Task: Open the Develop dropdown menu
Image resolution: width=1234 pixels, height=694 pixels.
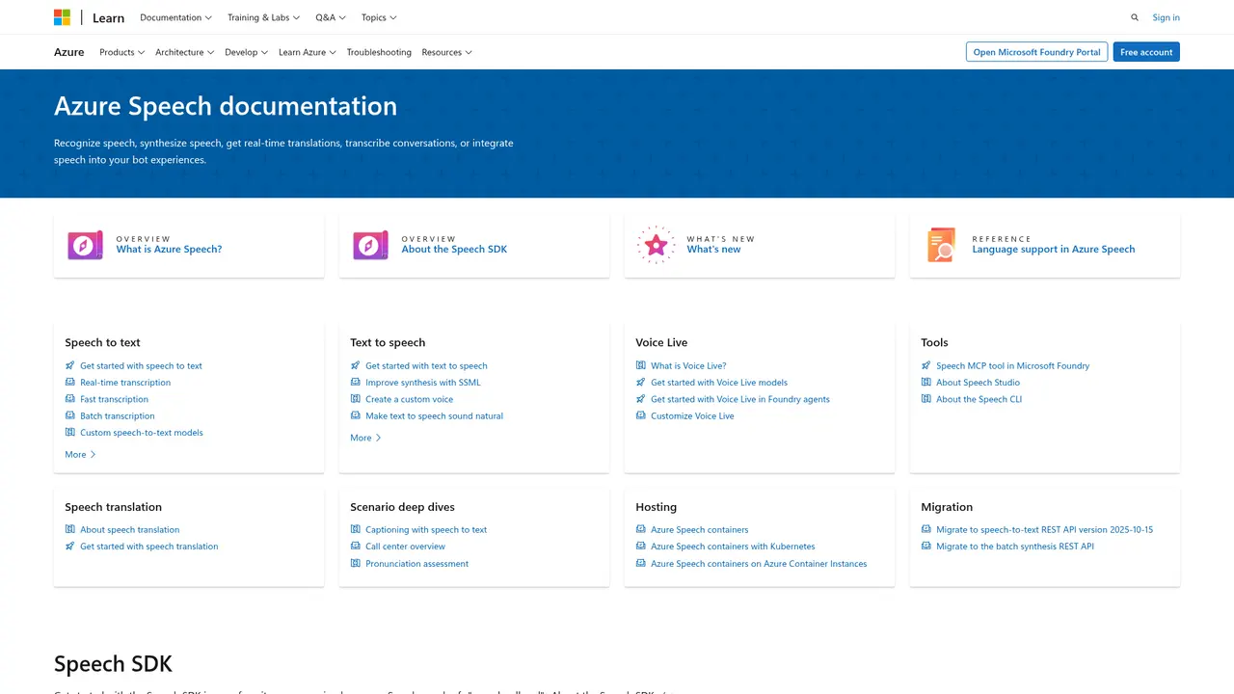Action: (247, 52)
